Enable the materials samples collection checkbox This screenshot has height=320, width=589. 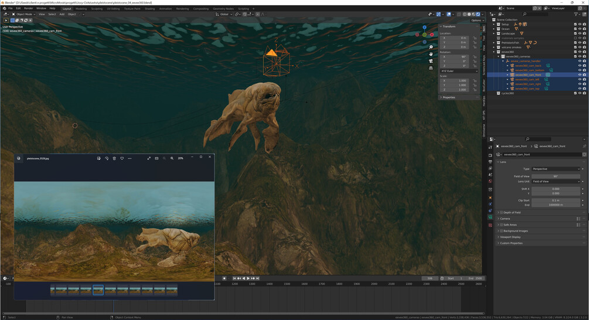click(575, 38)
